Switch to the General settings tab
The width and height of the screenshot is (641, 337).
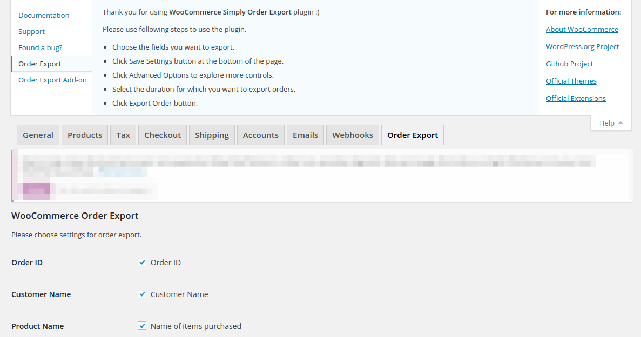[x=38, y=135]
